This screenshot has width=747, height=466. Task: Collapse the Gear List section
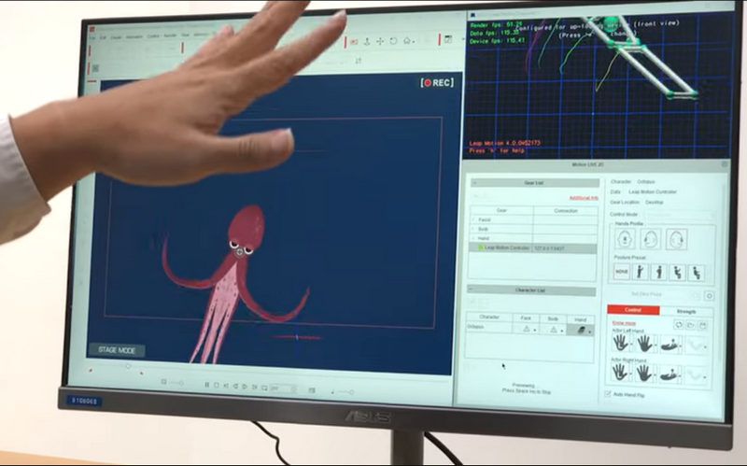click(x=473, y=183)
